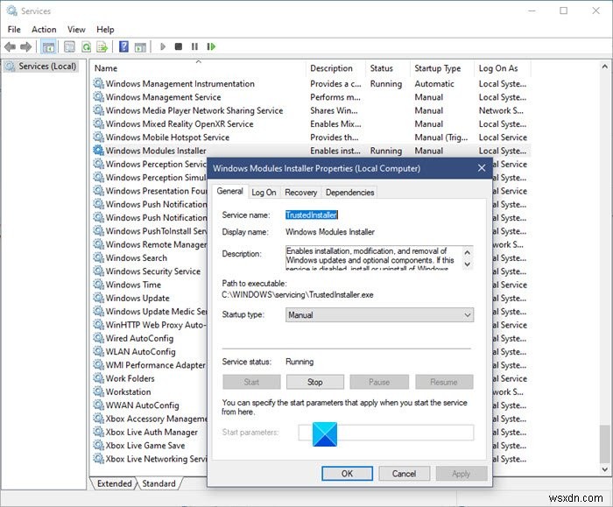Click gear icon of Windows Management Instrumentation
The height and width of the screenshot is (507, 613).
point(98,83)
